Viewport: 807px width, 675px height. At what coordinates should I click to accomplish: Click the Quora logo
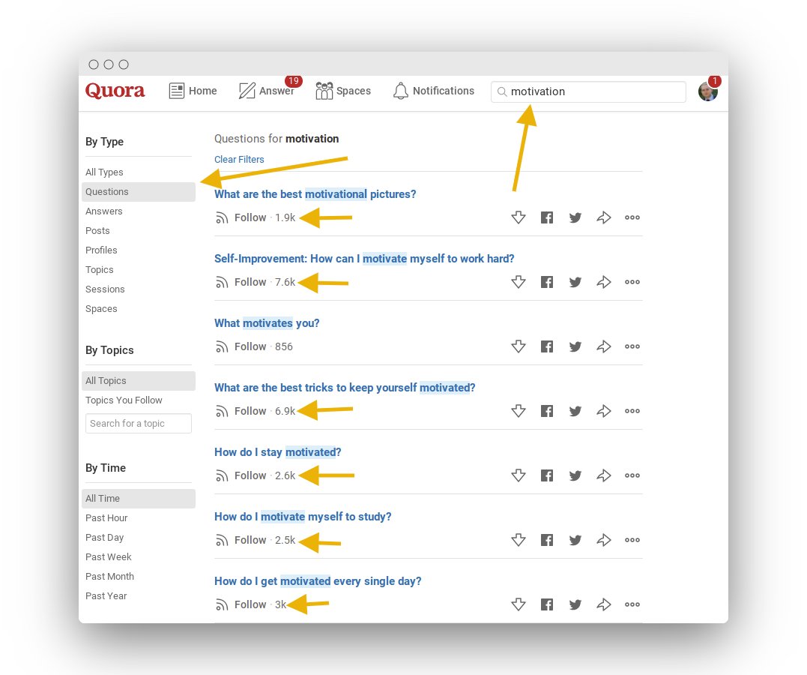point(115,91)
